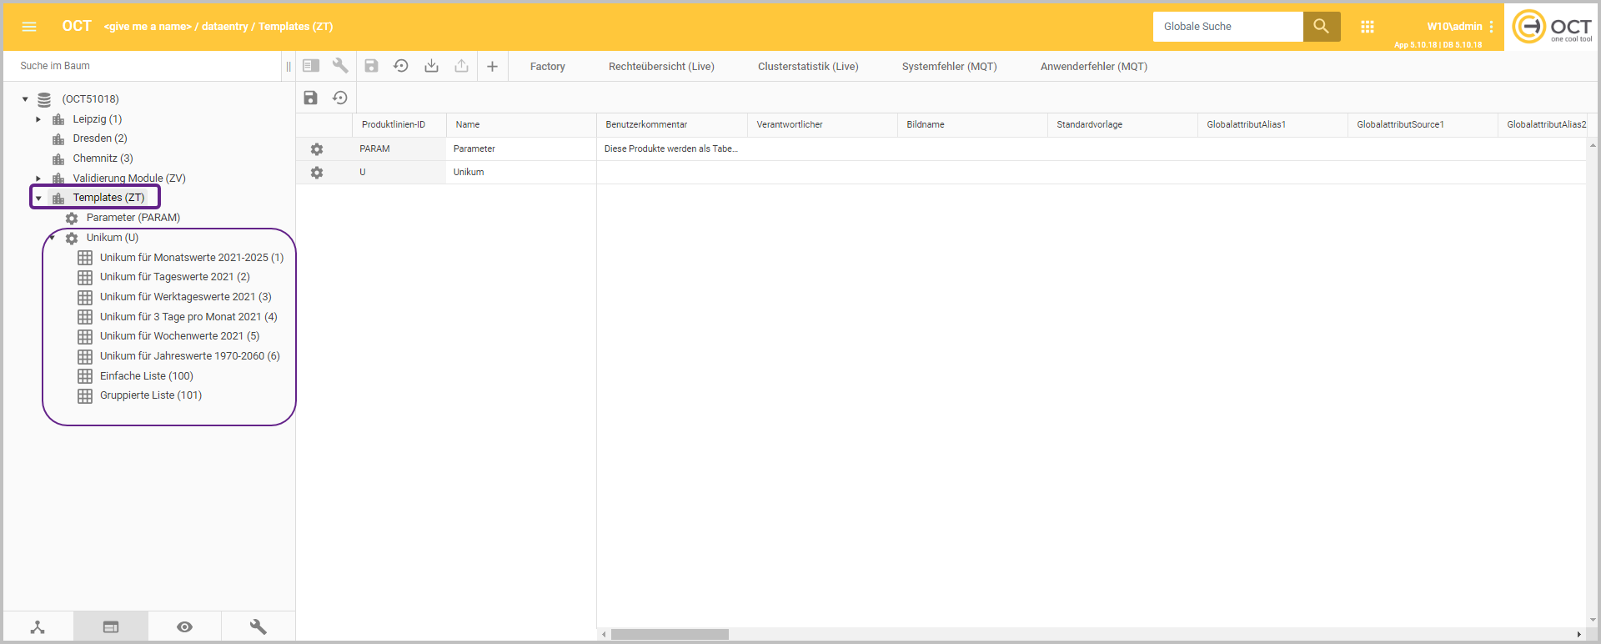Collapse the OCT51018 root node
1601x644 pixels.
(x=25, y=99)
